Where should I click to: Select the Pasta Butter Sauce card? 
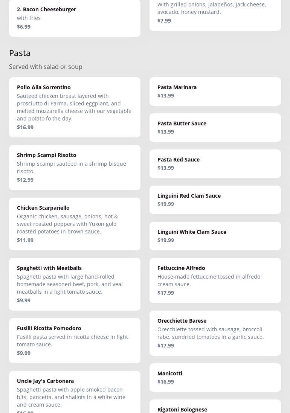(x=215, y=127)
